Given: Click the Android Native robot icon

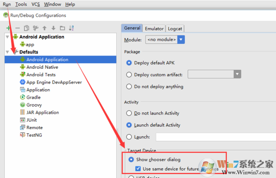Looking at the screenshot, I should point(22,67).
